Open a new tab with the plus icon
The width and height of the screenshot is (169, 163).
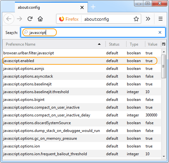point(93,7)
